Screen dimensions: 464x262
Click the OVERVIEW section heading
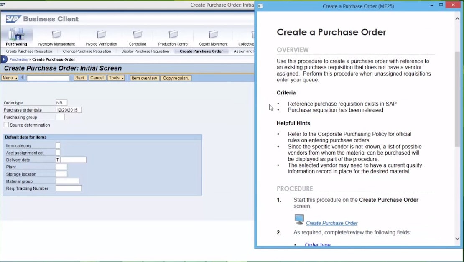293,50
